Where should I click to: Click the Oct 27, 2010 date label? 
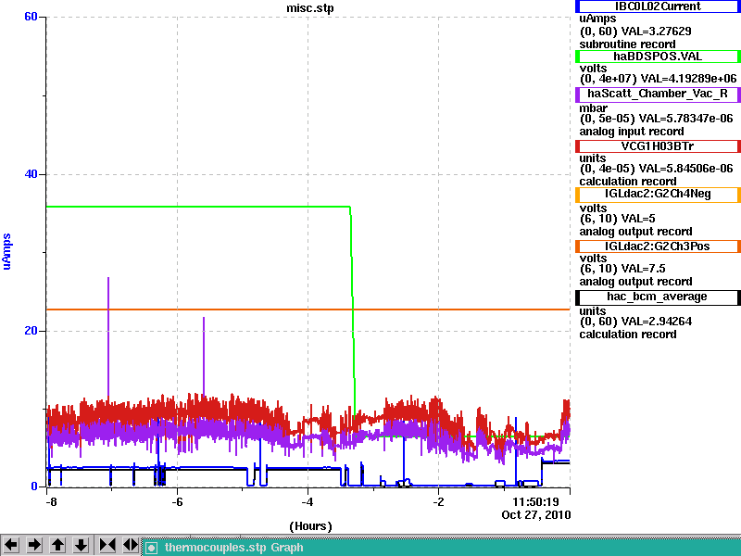click(536, 515)
